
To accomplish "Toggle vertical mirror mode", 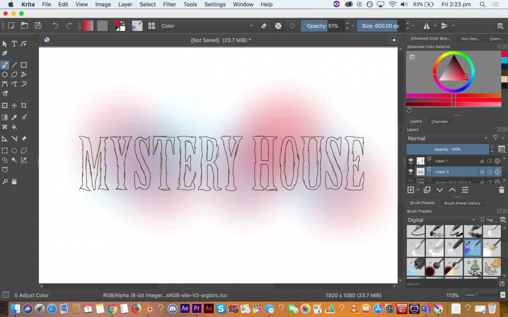I will click(444, 26).
